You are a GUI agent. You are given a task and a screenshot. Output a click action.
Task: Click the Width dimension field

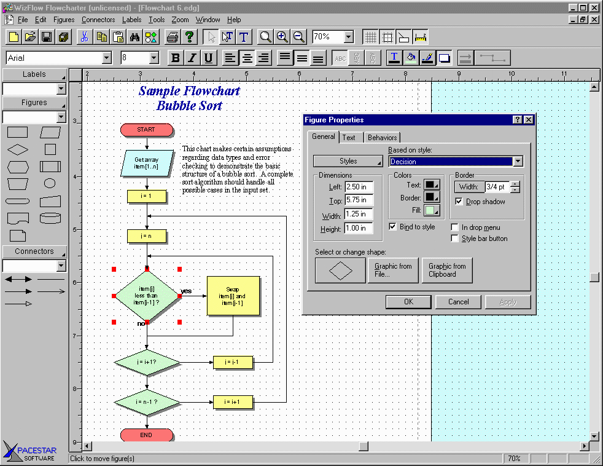pyautogui.click(x=359, y=214)
